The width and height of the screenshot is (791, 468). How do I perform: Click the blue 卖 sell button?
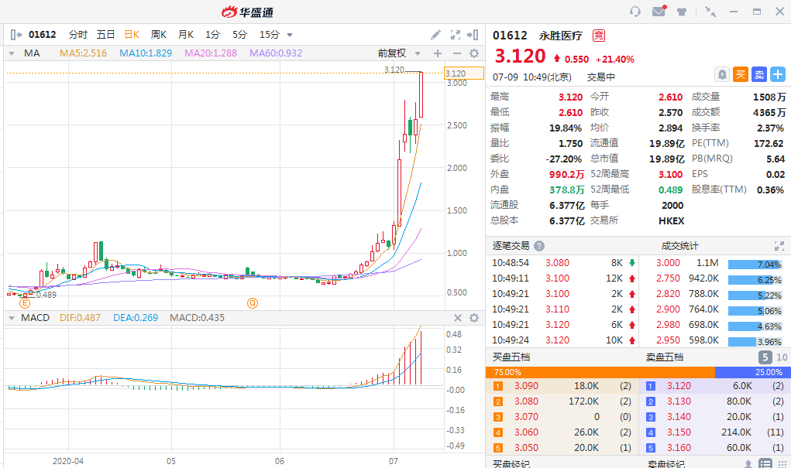click(x=759, y=74)
